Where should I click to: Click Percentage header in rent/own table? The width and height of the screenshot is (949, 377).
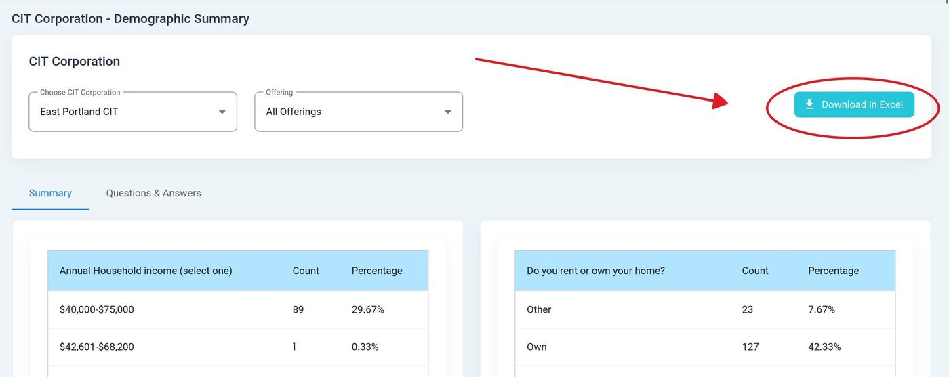point(833,271)
